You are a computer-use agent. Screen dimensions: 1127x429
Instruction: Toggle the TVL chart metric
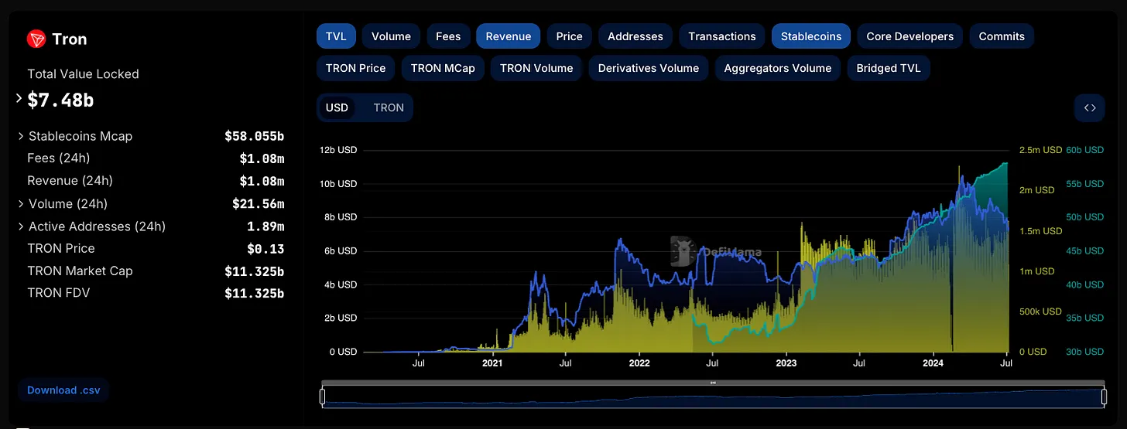click(336, 36)
